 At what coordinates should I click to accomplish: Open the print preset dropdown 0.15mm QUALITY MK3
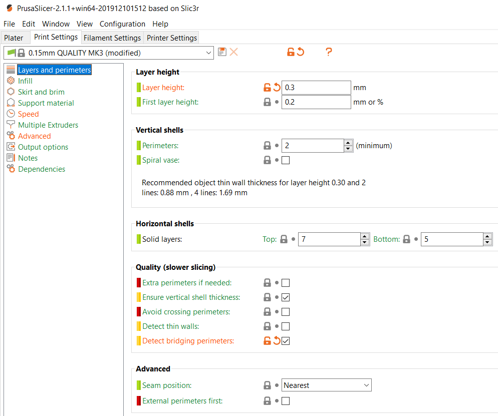click(x=109, y=53)
